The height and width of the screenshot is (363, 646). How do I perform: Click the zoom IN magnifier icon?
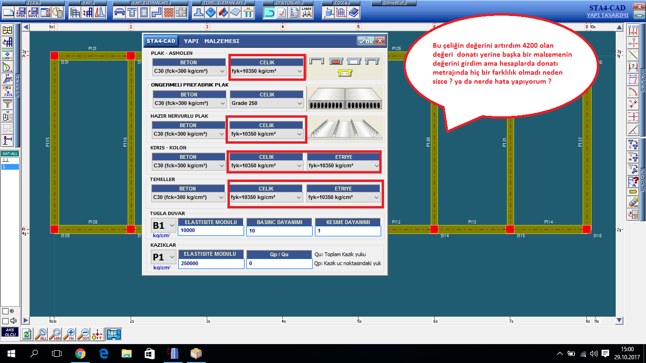pos(70,335)
